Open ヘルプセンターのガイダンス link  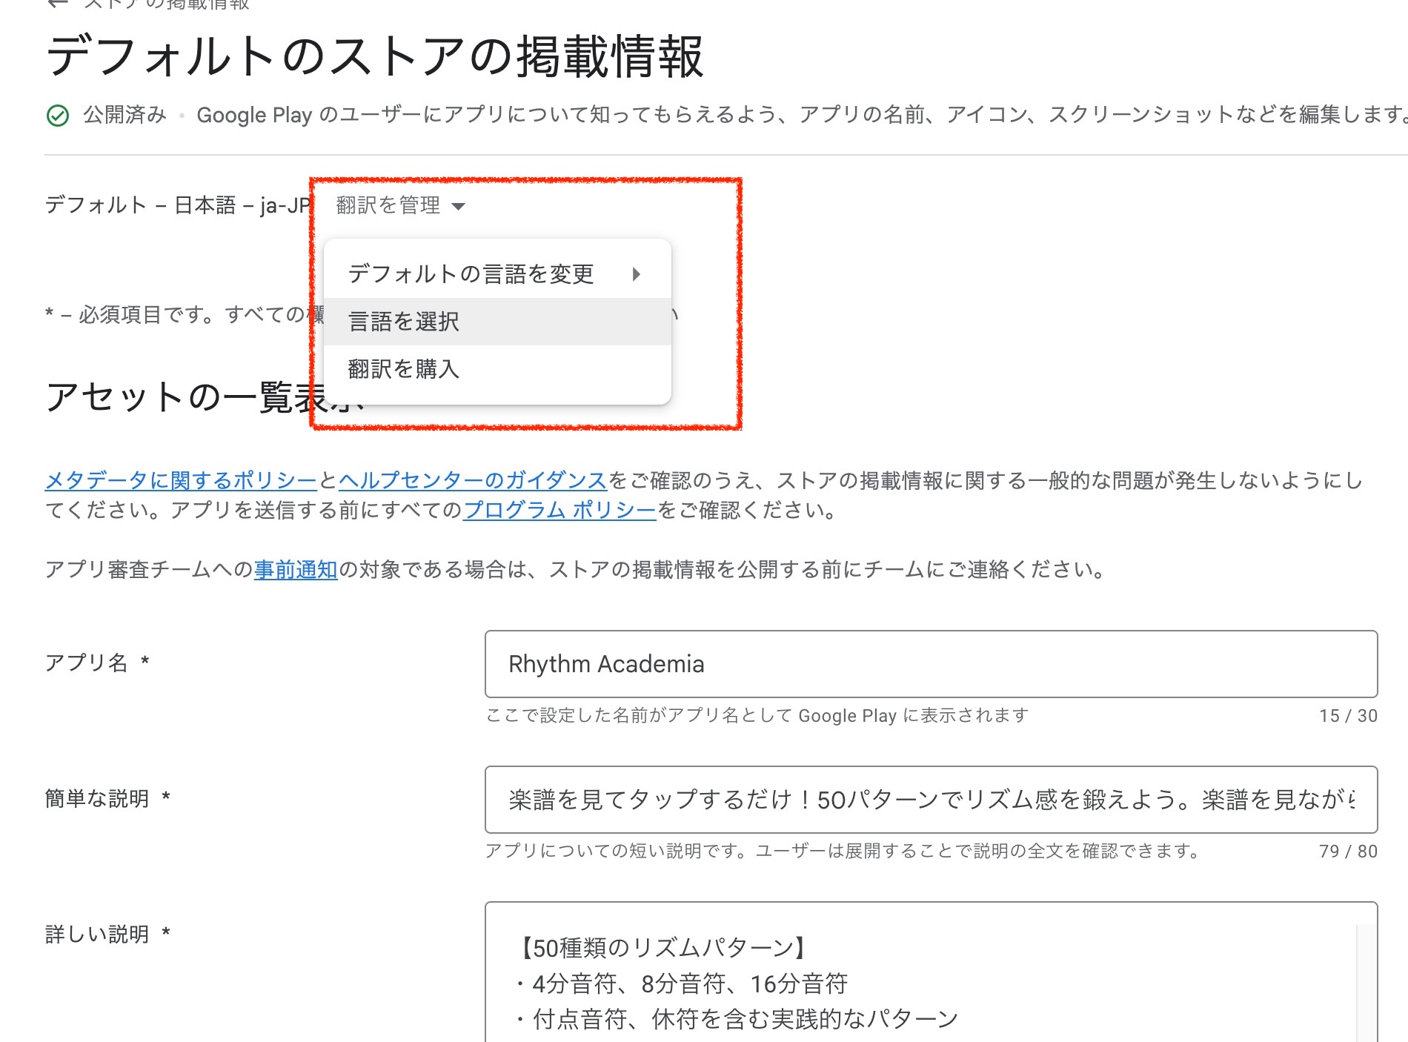click(x=473, y=481)
